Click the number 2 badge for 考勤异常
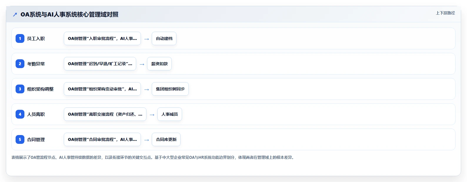 (20, 64)
